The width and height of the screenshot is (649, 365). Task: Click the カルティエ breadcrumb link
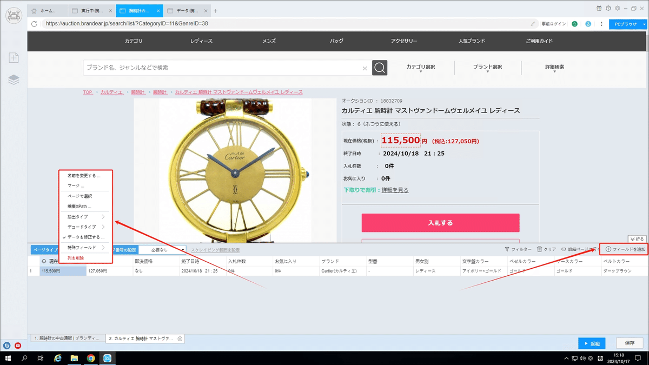point(112,92)
